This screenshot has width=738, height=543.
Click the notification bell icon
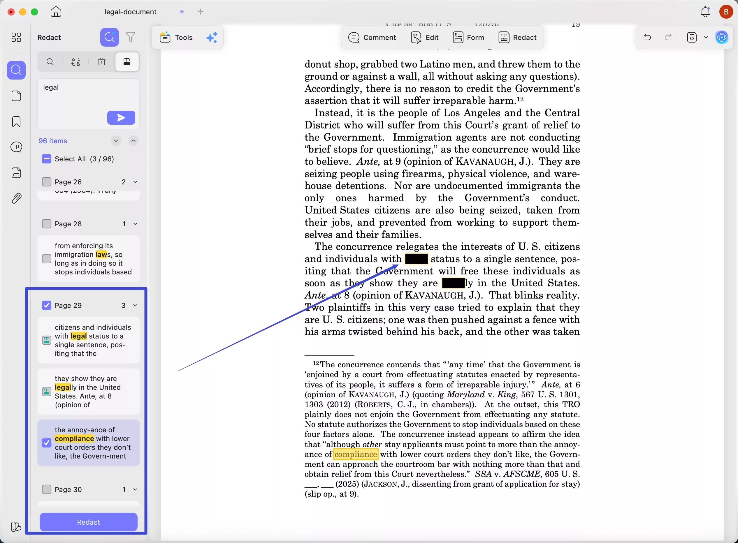pyautogui.click(x=705, y=12)
